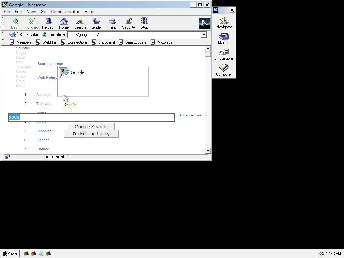The image size is (344, 258).
Task: Click the page scrollbar down arrow
Action: pyautogui.click(x=208, y=151)
